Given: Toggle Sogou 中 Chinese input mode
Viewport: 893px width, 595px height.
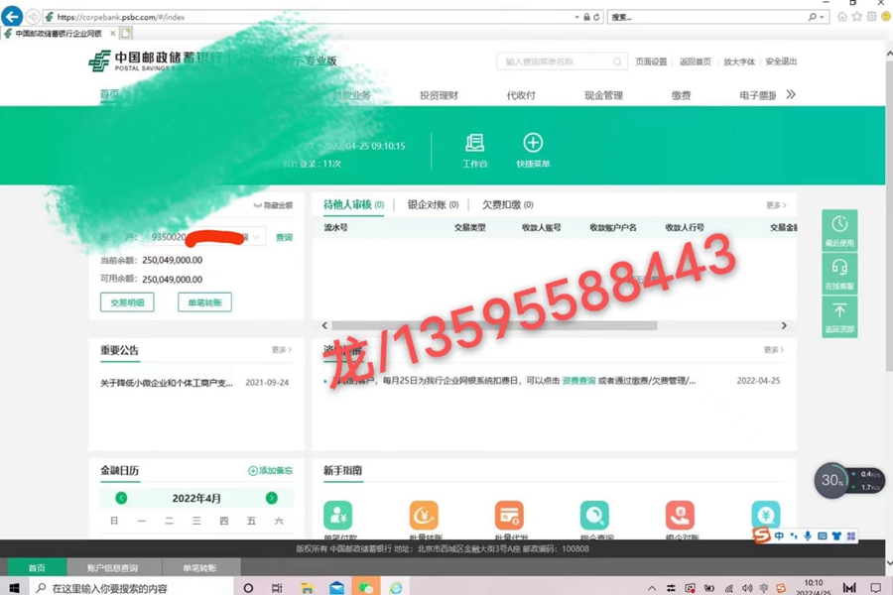Looking at the screenshot, I should tap(779, 535).
